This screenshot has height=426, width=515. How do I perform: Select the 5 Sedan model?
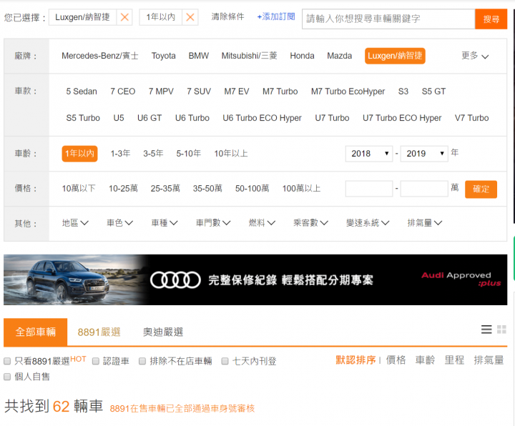[82, 91]
